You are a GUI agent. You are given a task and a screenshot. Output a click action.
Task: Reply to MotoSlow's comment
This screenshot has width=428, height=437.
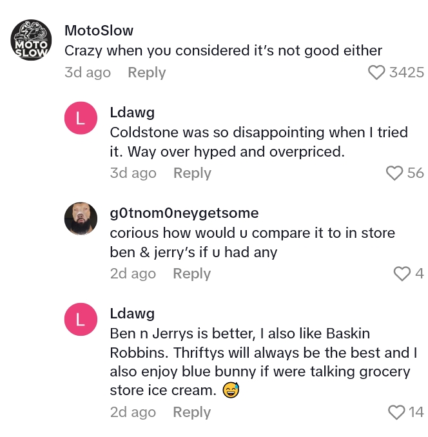point(146,73)
